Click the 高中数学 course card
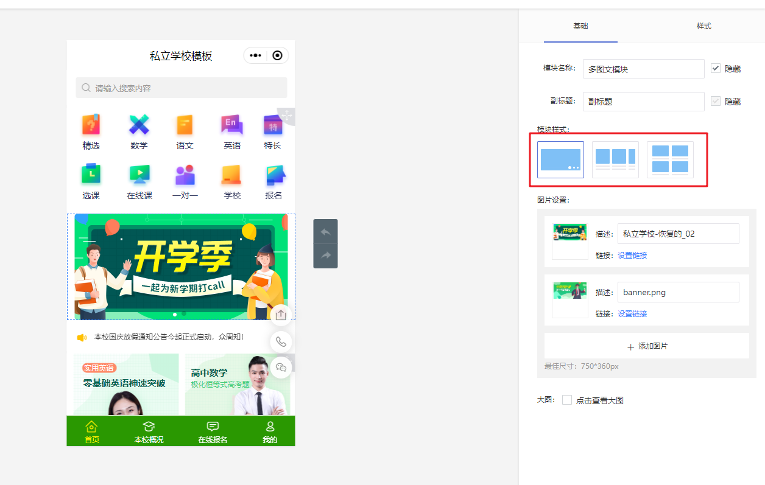The image size is (765, 485). tap(238, 385)
